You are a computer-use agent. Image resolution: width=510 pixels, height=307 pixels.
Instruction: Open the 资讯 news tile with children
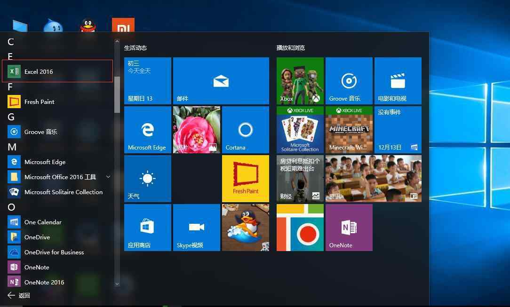[x=374, y=179]
